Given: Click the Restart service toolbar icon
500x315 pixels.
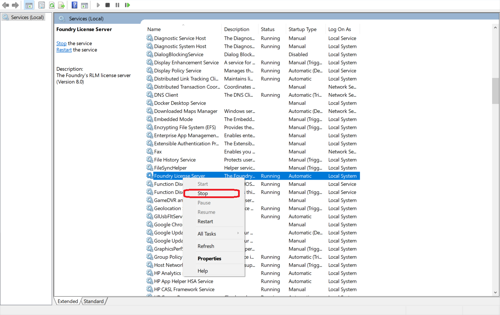Looking at the screenshot, I should (x=127, y=5).
